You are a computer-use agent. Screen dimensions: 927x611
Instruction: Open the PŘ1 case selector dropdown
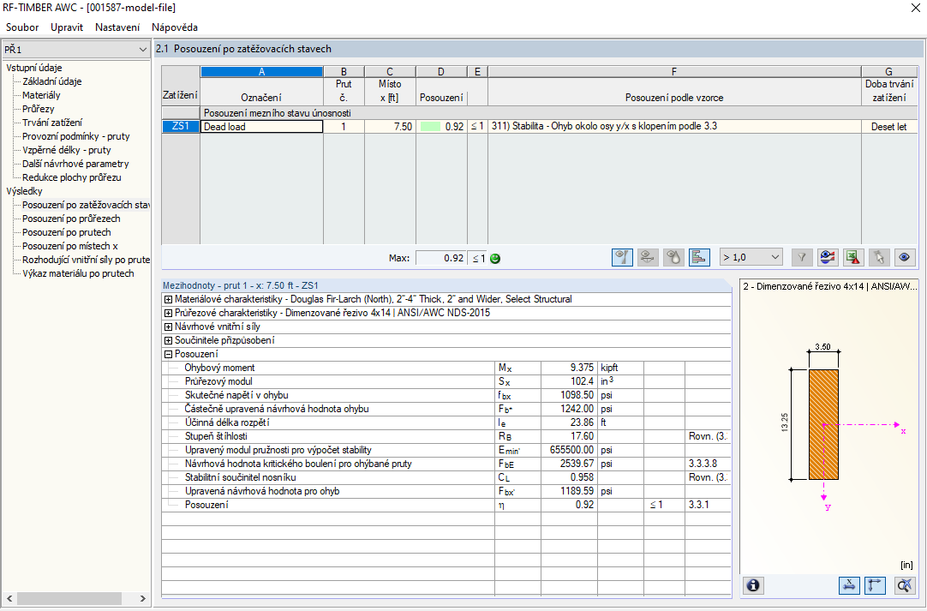(75, 50)
